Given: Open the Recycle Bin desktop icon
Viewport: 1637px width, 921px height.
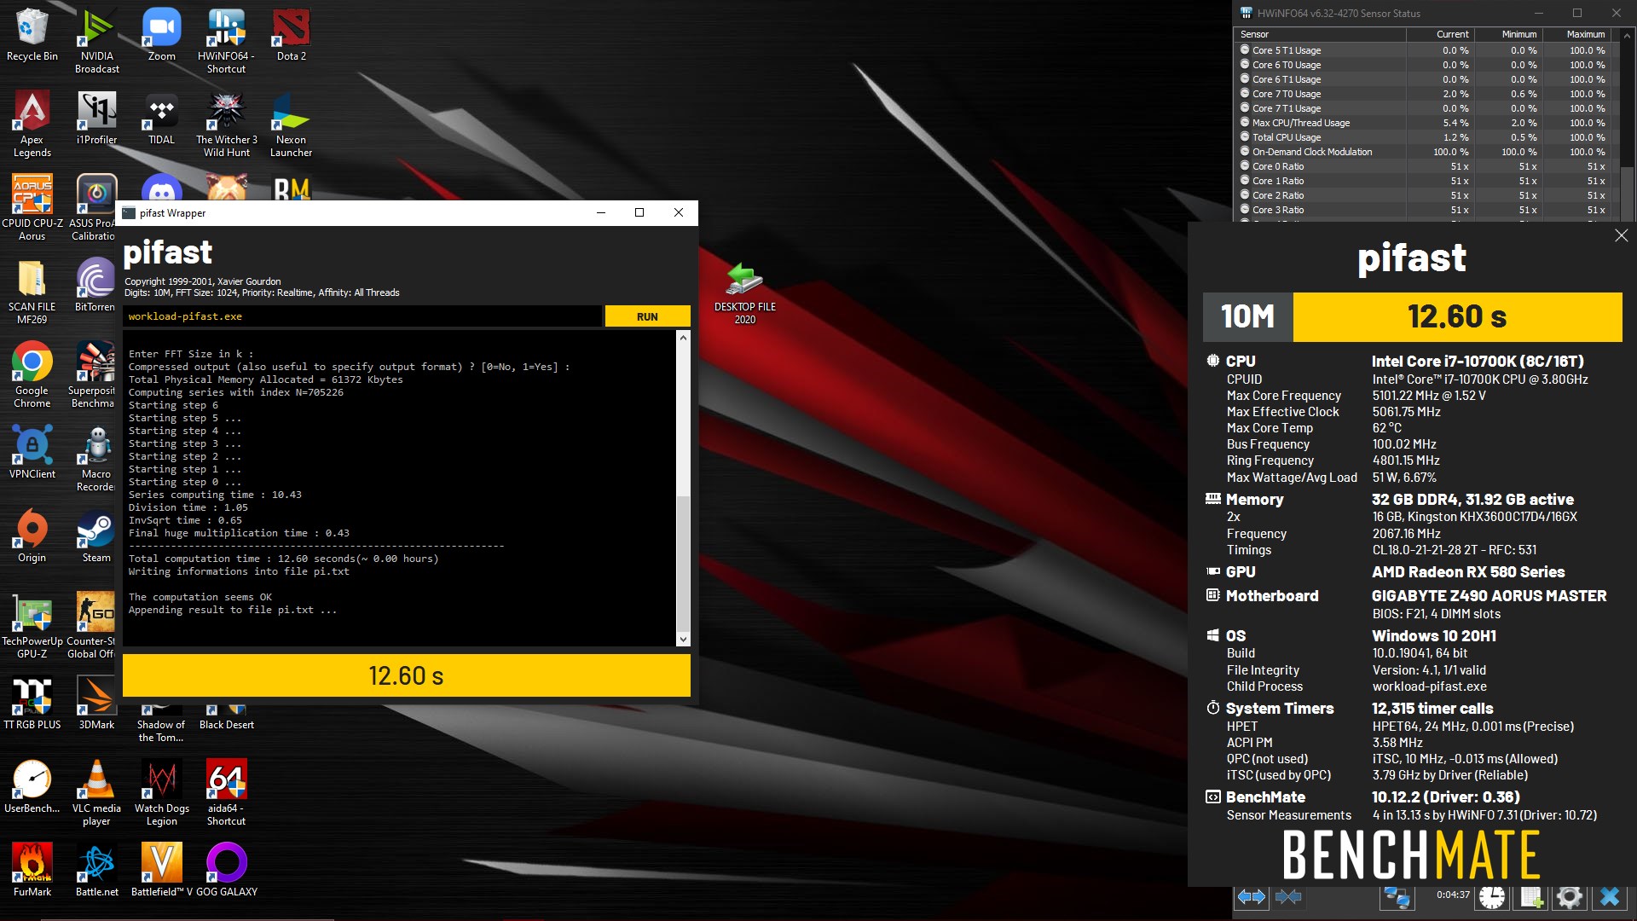Looking at the screenshot, I should click(32, 36).
